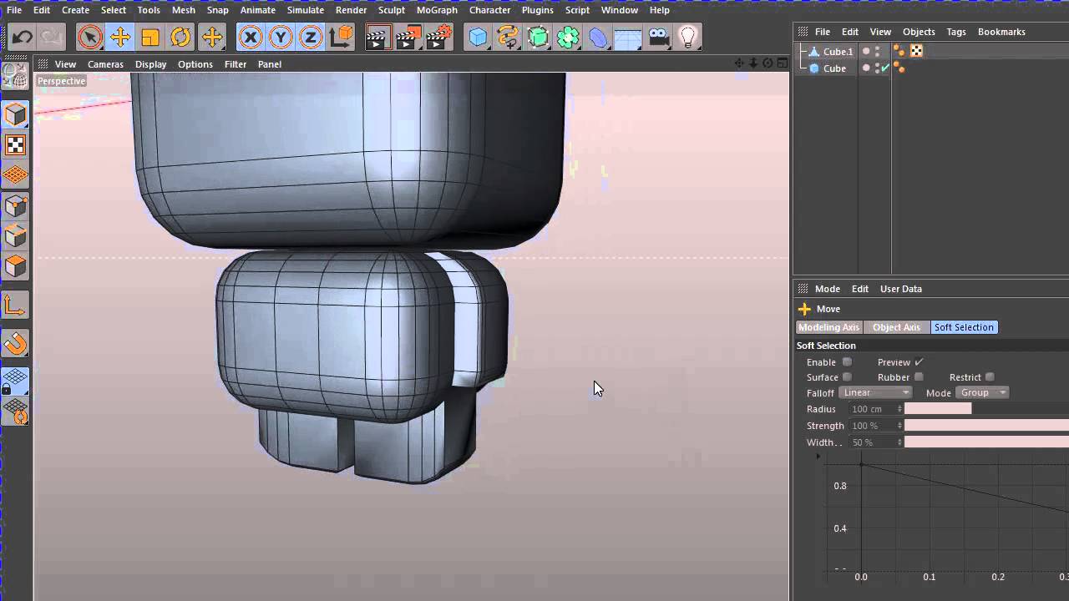Toggle the Z axis lock
Viewport: 1069px width, 601px height.
(311, 38)
